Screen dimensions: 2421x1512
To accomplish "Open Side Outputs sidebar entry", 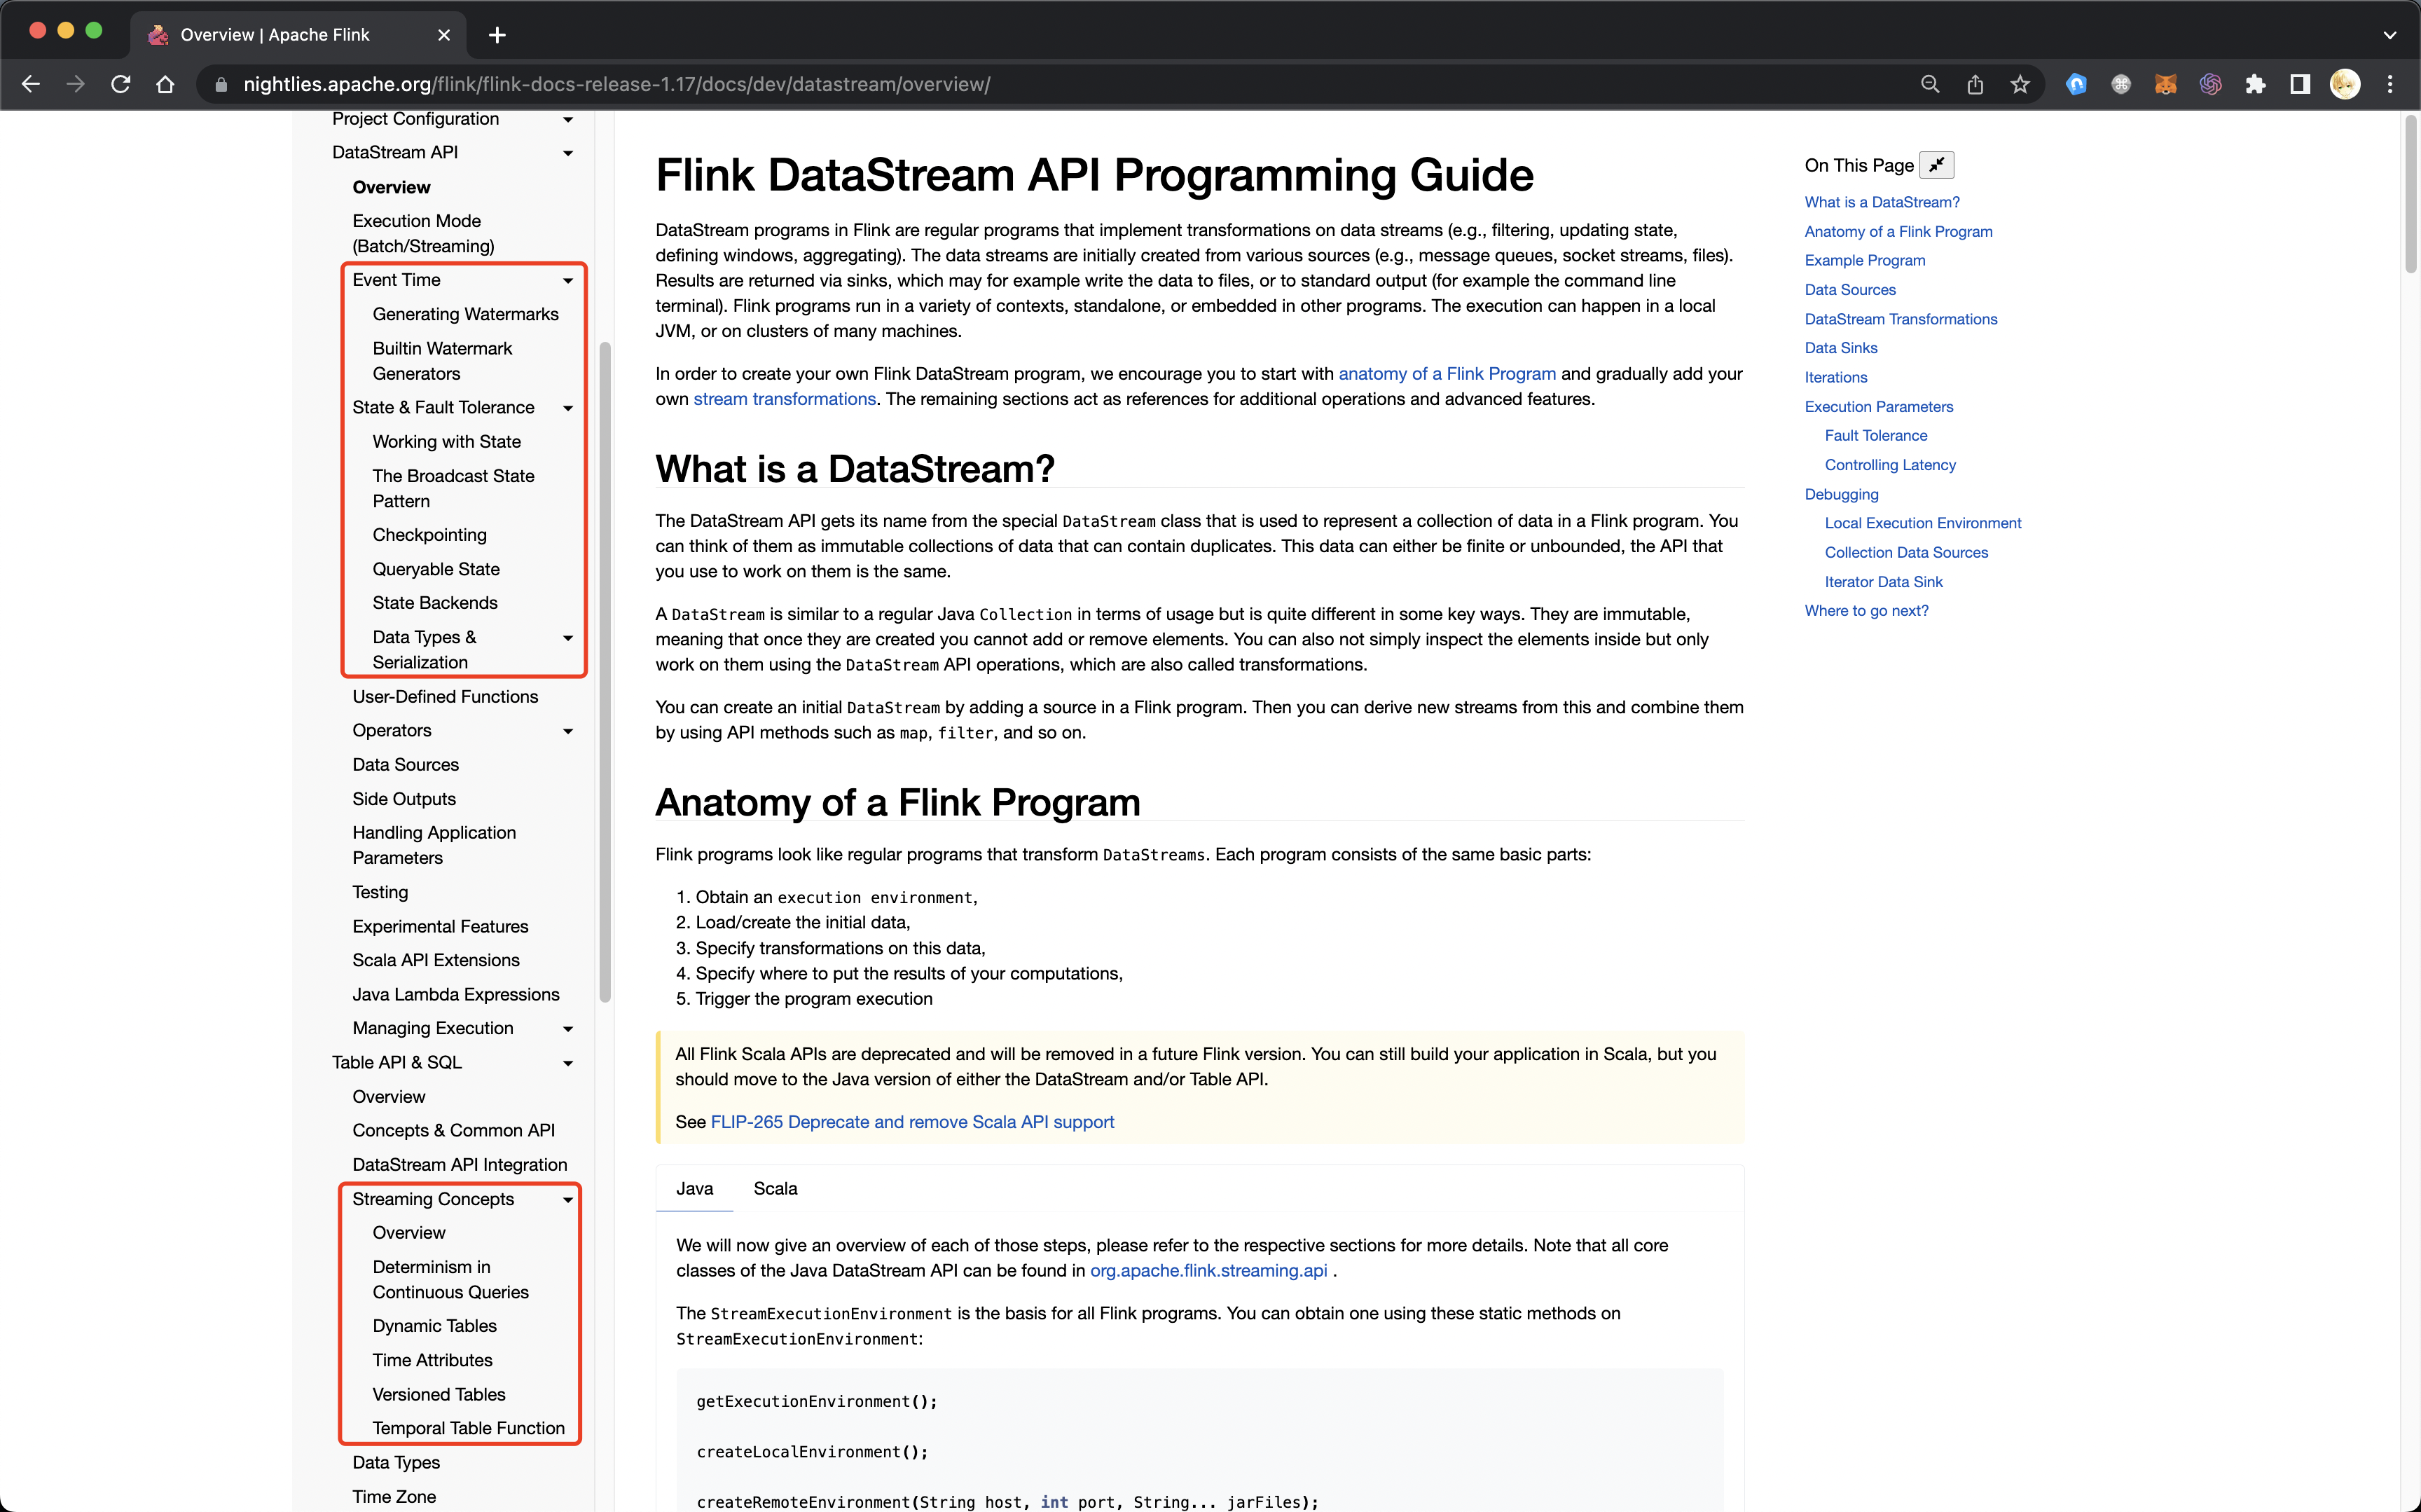I will click(x=403, y=799).
